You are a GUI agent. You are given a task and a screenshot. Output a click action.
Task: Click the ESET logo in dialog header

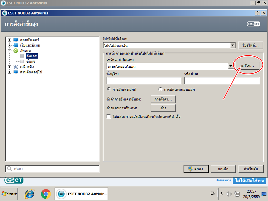(x=254, y=24)
